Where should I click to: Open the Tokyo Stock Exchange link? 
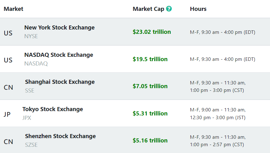tap(53, 109)
